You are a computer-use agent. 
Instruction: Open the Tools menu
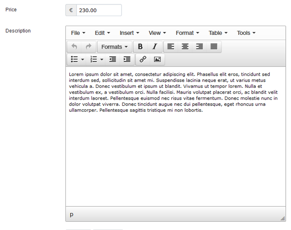click(246, 33)
